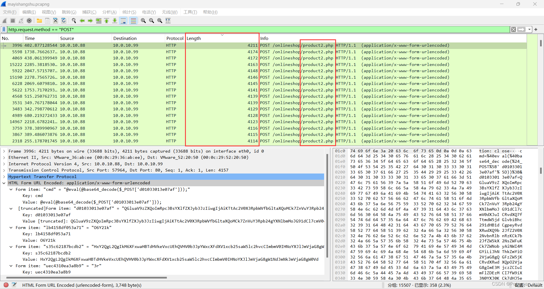The height and width of the screenshot is (289, 544).
Task: Reset text to normal size
Action: [x=160, y=21]
